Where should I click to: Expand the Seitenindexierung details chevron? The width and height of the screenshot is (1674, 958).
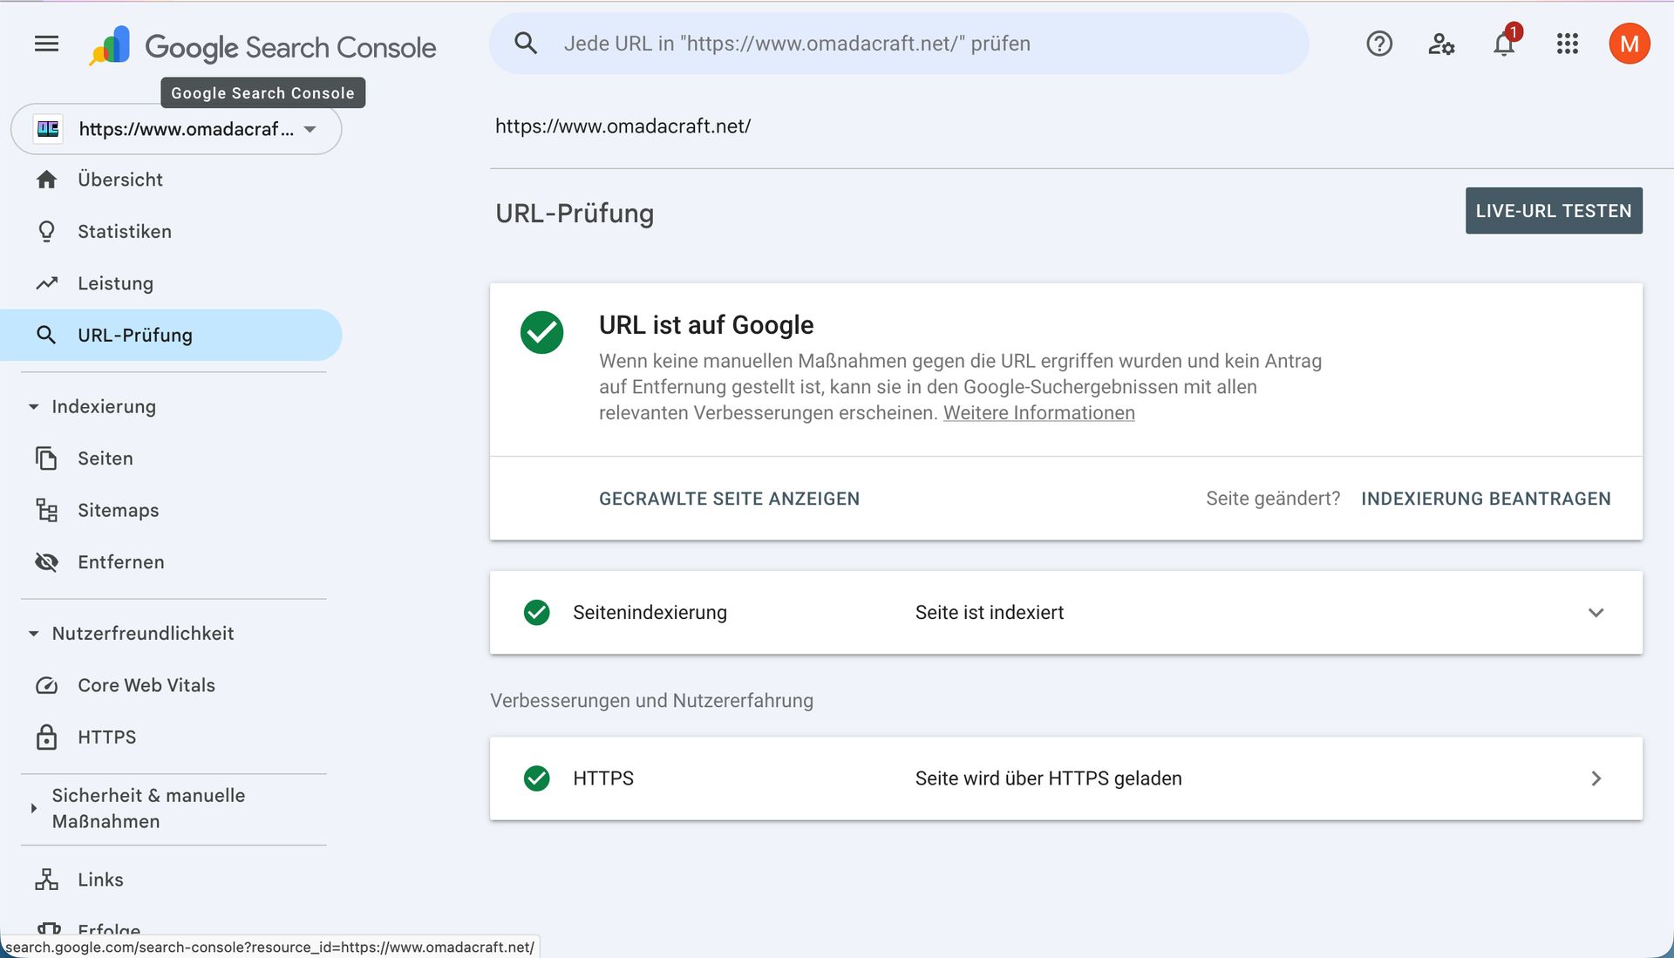click(1596, 613)
